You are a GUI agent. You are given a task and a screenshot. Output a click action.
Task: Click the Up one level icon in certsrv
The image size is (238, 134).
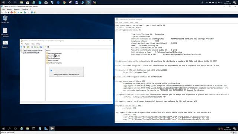tap(28, 47)
